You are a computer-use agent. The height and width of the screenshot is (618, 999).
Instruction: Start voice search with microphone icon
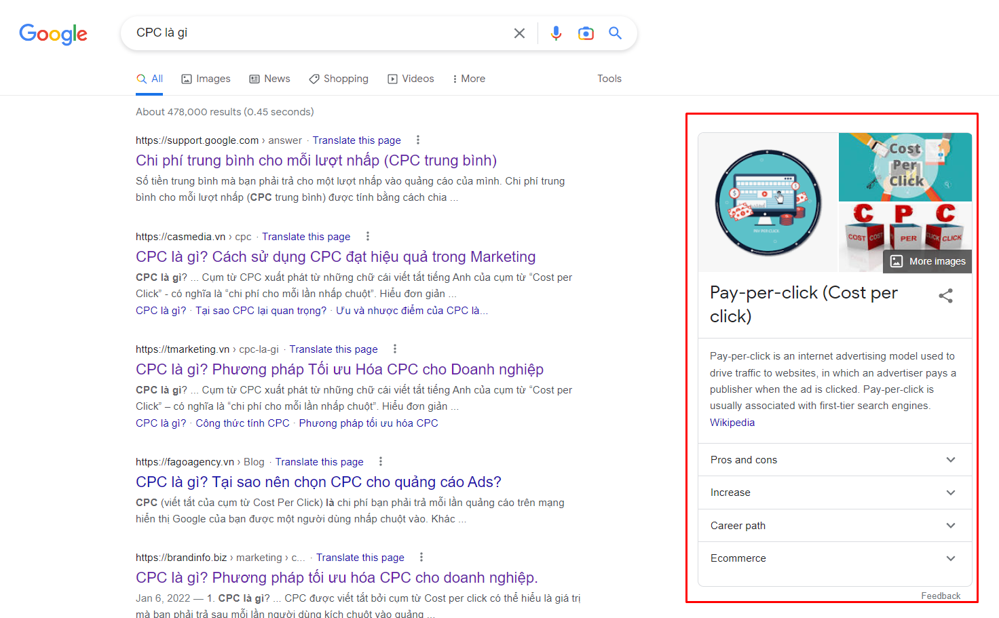pyautogui.click(x=556, y=33)
